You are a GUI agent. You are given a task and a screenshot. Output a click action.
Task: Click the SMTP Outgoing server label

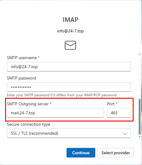point(28,104)
